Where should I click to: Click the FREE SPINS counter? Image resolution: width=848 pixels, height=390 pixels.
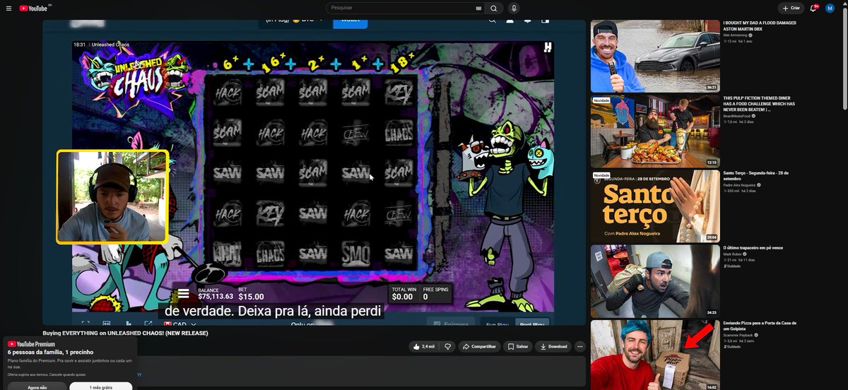coord(435,294)
